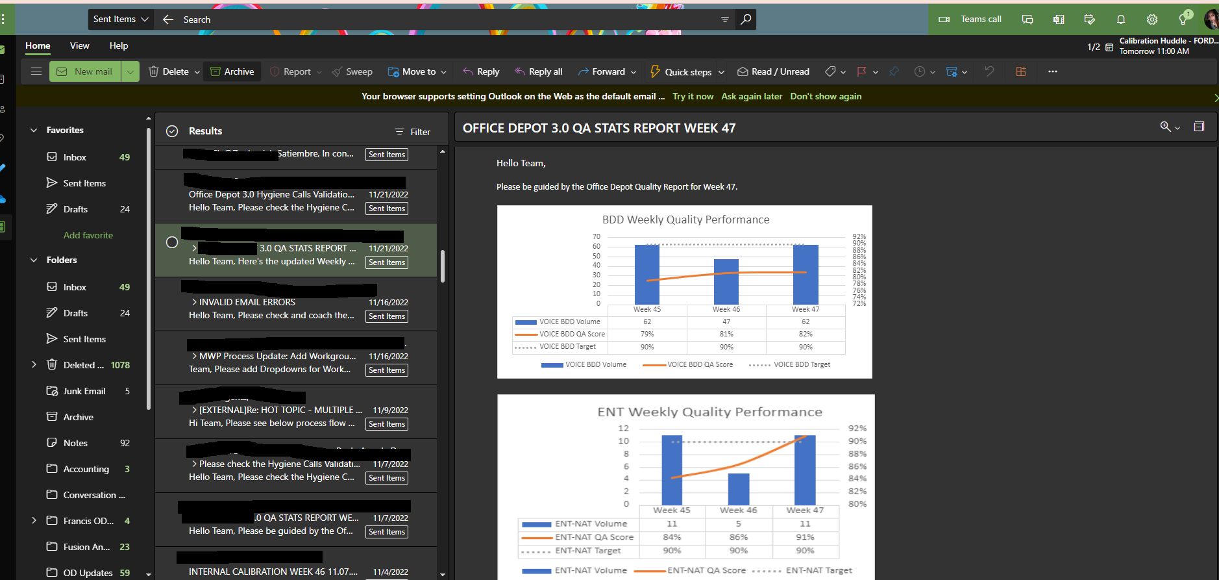The height and width of the screenshot is (580, 1219).
Task: Open the chat bubbles icon in header
Action: pyautogui.click(x=1027, y=19)
